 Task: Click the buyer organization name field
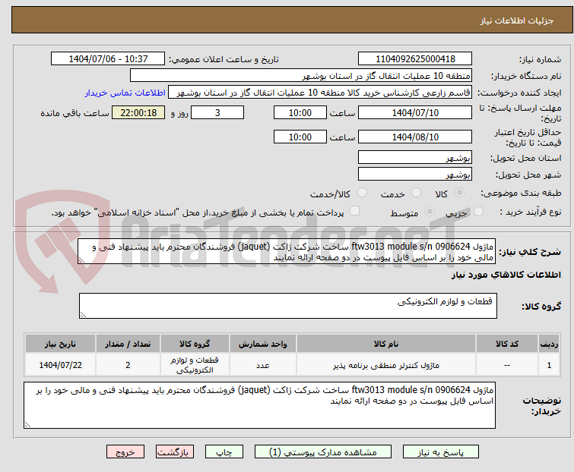coord(301,76)
